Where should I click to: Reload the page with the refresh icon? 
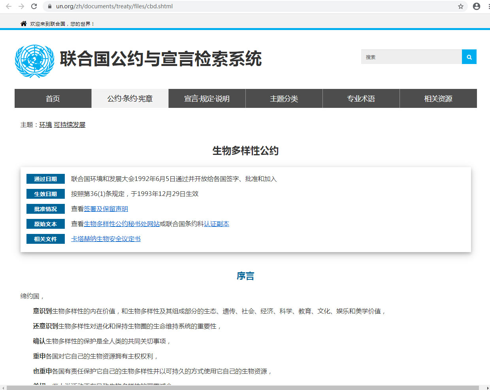click(34, 6)
